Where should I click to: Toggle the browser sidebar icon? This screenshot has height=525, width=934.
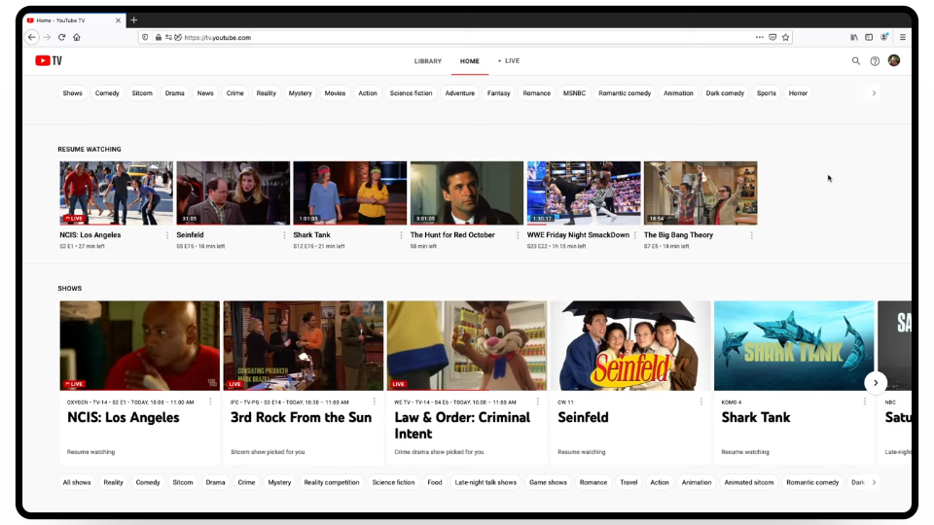869,37
